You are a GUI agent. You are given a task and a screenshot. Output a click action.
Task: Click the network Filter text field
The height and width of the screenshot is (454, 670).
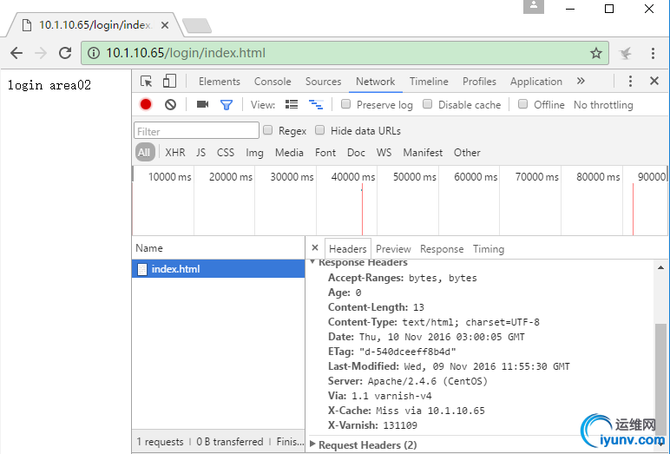[x=196, y=130]
